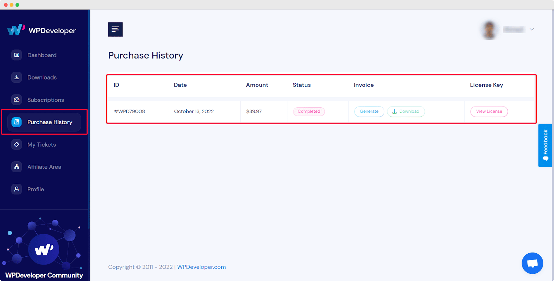Viewport: 554px width, 281px height.
Task: Click the blurred user name
Action: click(514, 30)
